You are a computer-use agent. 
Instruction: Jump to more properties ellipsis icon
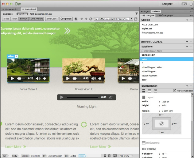click(x=155, y=91)
